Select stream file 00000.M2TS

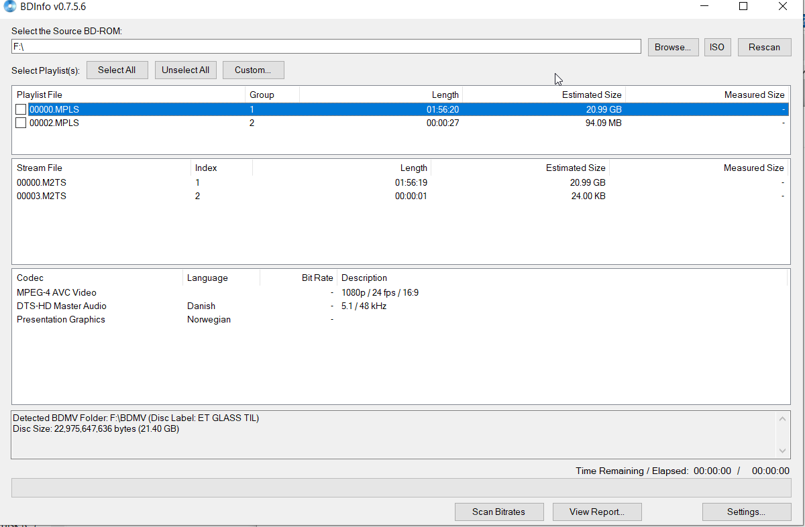pyautogui.click(x=400, y=182)
